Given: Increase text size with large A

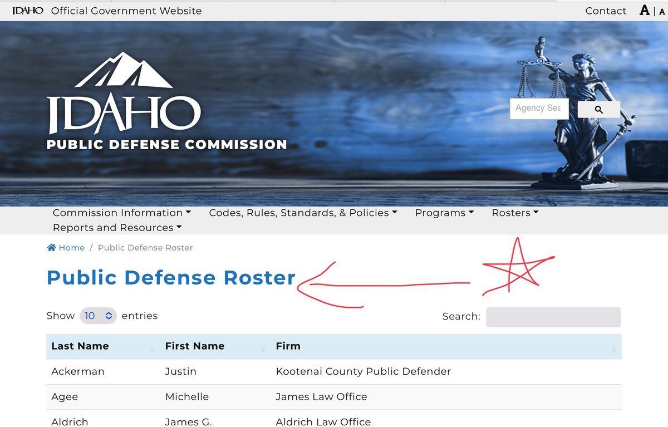Looking at the screenshot, I should (645, 10).
